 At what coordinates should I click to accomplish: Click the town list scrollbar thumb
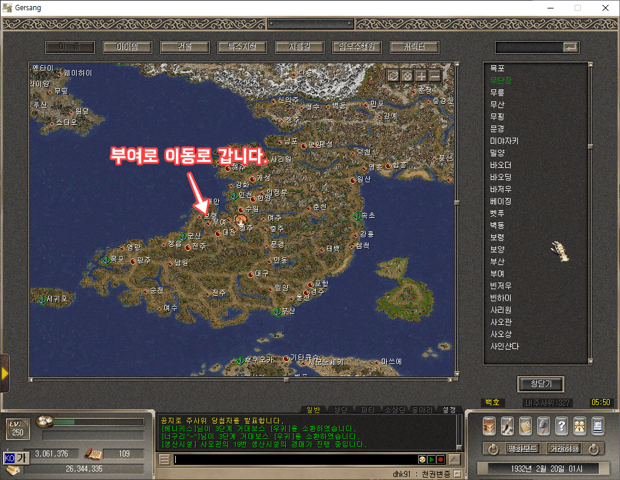tap(590, 147)
